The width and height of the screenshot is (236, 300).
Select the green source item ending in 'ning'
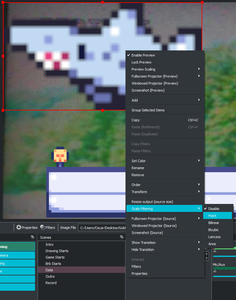point(18,247)
